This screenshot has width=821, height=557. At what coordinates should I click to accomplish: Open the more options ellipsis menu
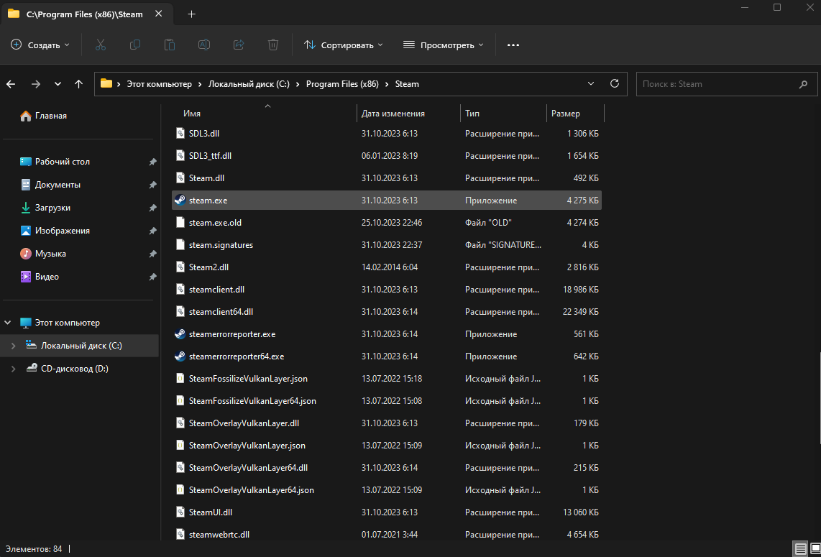coord(513,45)
